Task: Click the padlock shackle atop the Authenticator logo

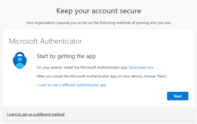Action: (20, 53)
